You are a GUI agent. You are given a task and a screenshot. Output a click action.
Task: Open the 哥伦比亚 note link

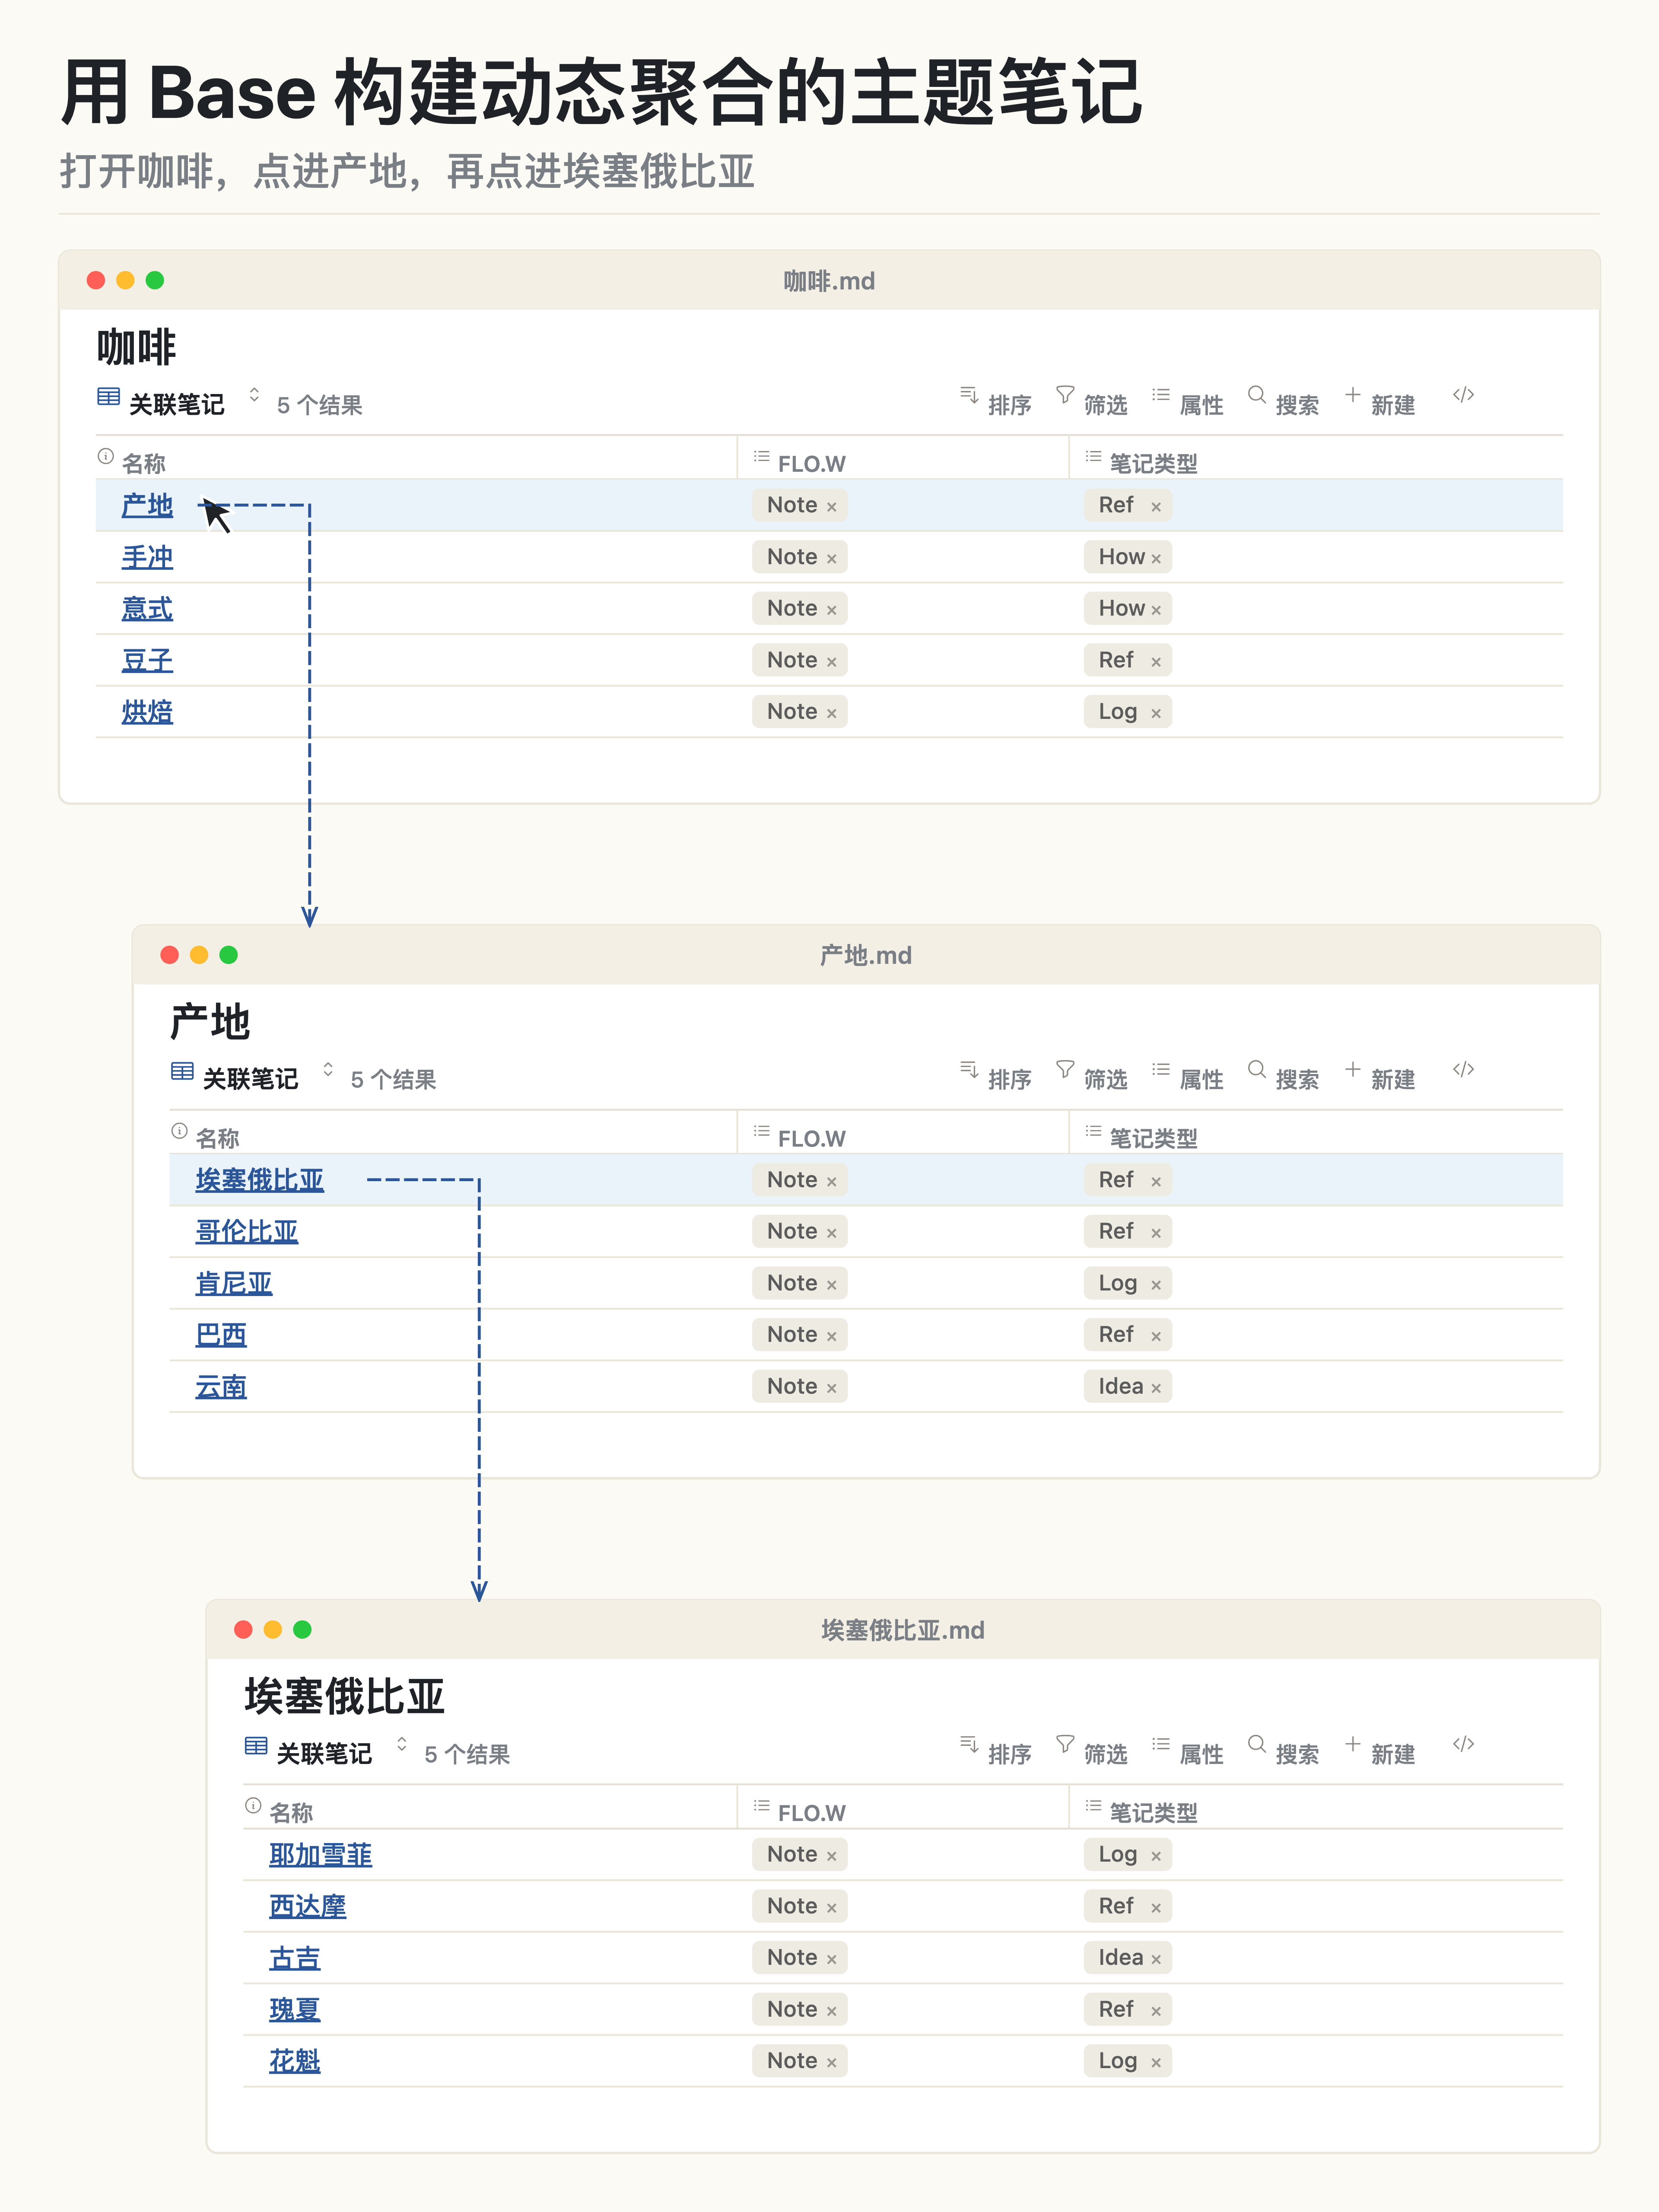click(x=247, y=1232)
